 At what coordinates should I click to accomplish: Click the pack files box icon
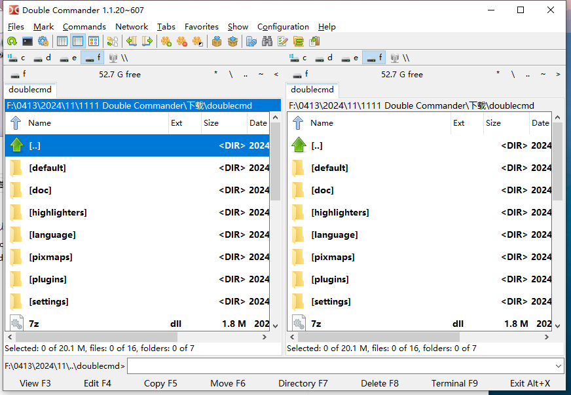click(x=217, y=41)
